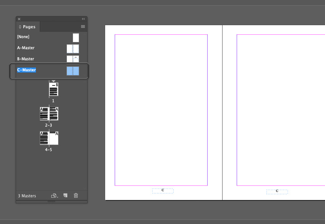The height and width of the screenshot is (224, 325).
Task: Click the A-Master name label
Action: click(26, 48)
